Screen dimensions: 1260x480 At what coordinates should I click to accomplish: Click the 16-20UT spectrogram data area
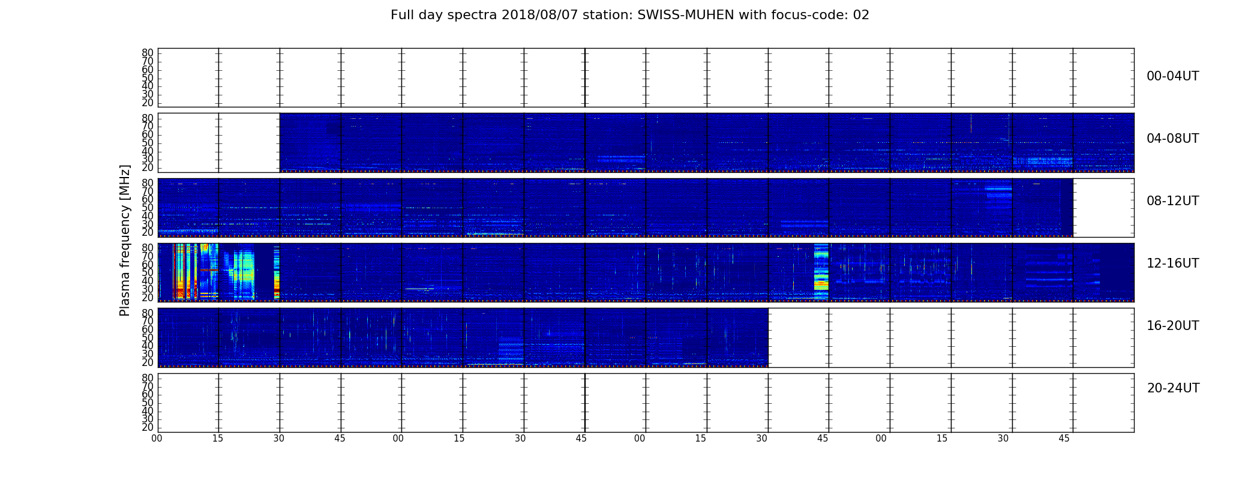click(463, 337)
